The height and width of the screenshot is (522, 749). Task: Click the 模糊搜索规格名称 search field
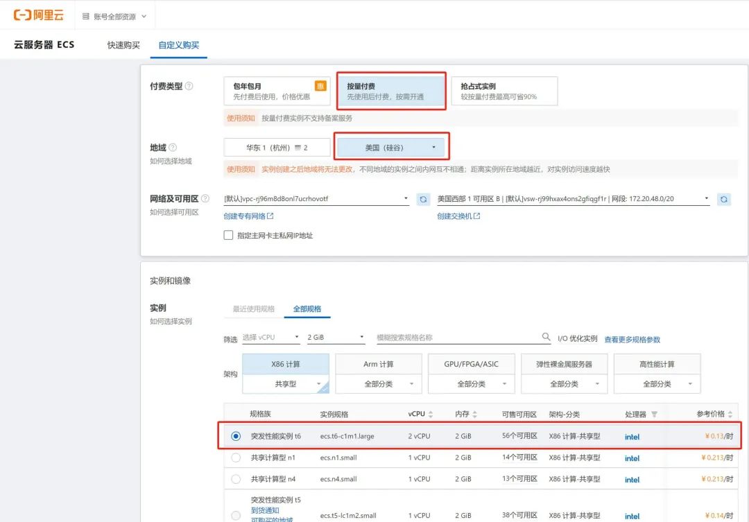tap(458, 338)
